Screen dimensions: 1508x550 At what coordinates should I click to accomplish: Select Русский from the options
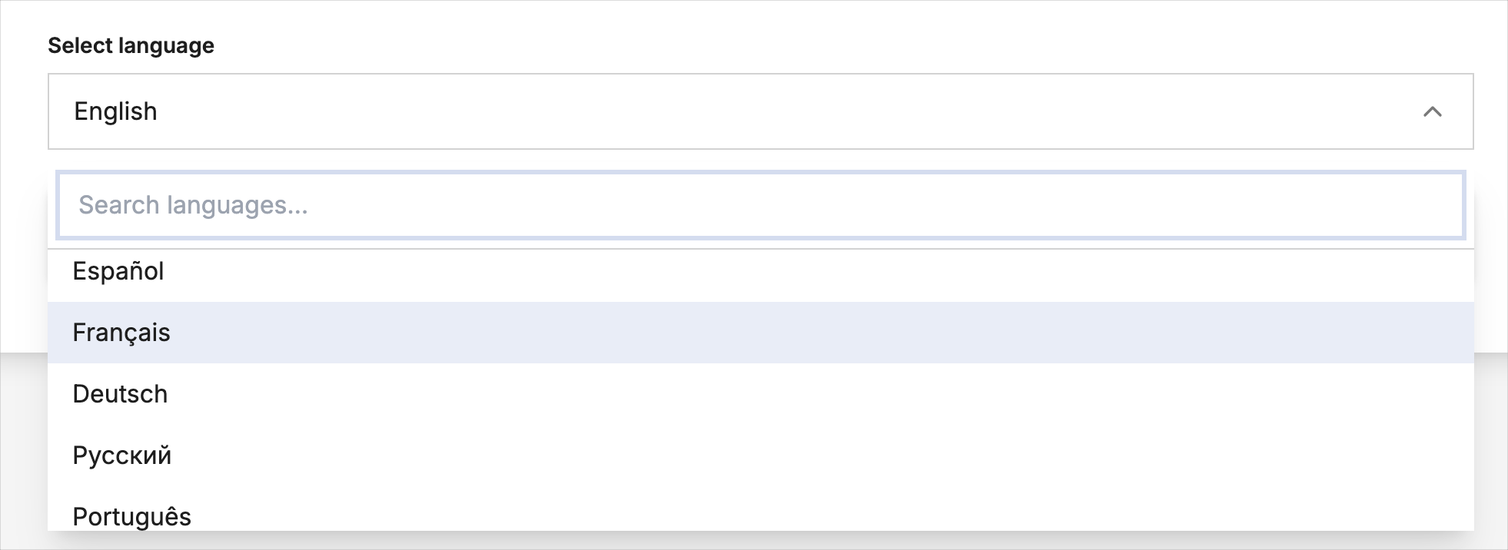[122, 456]
